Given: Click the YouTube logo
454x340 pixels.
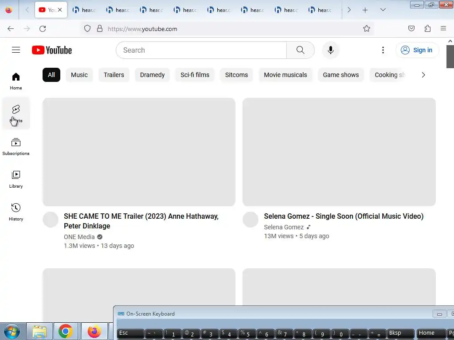Looking at the screenshot, I should 52,50.
